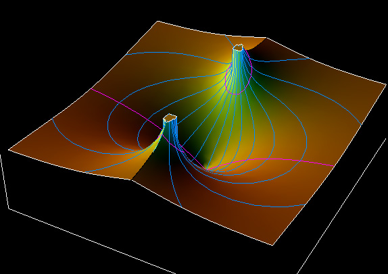This screenshot has width=388, height=274.
Task: Select the magenta loop encircling the tall peak
Action: click(x=239, y=74)
